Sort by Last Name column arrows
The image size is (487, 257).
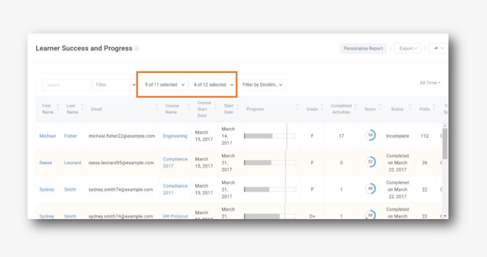pos(83,109)
